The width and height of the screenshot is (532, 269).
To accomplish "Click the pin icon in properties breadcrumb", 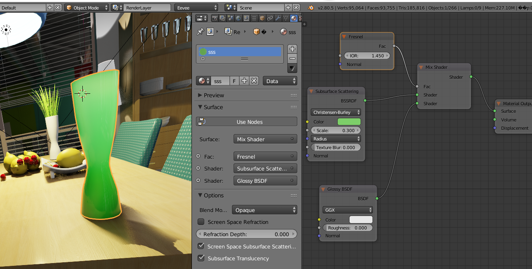I will pos(200,32).
